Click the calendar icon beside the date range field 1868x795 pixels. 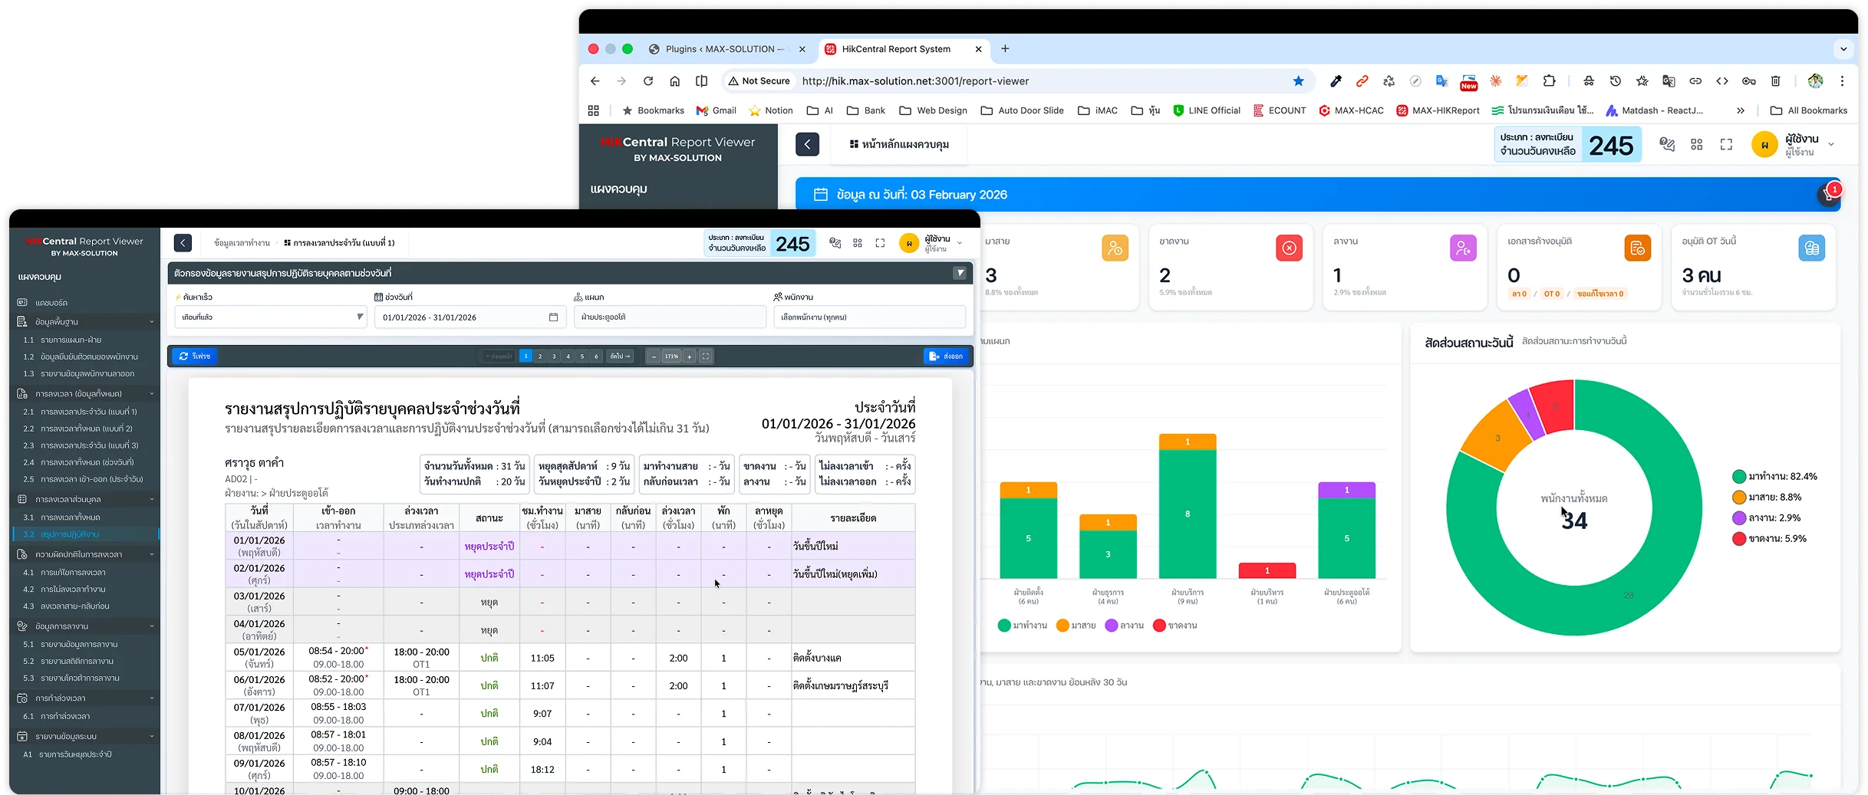tap(554, 317)
